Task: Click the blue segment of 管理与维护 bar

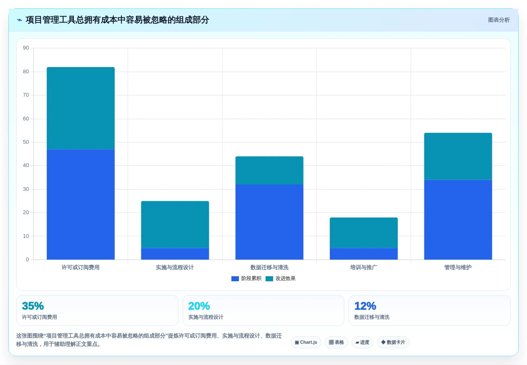Action: click(x=458, y=220)
